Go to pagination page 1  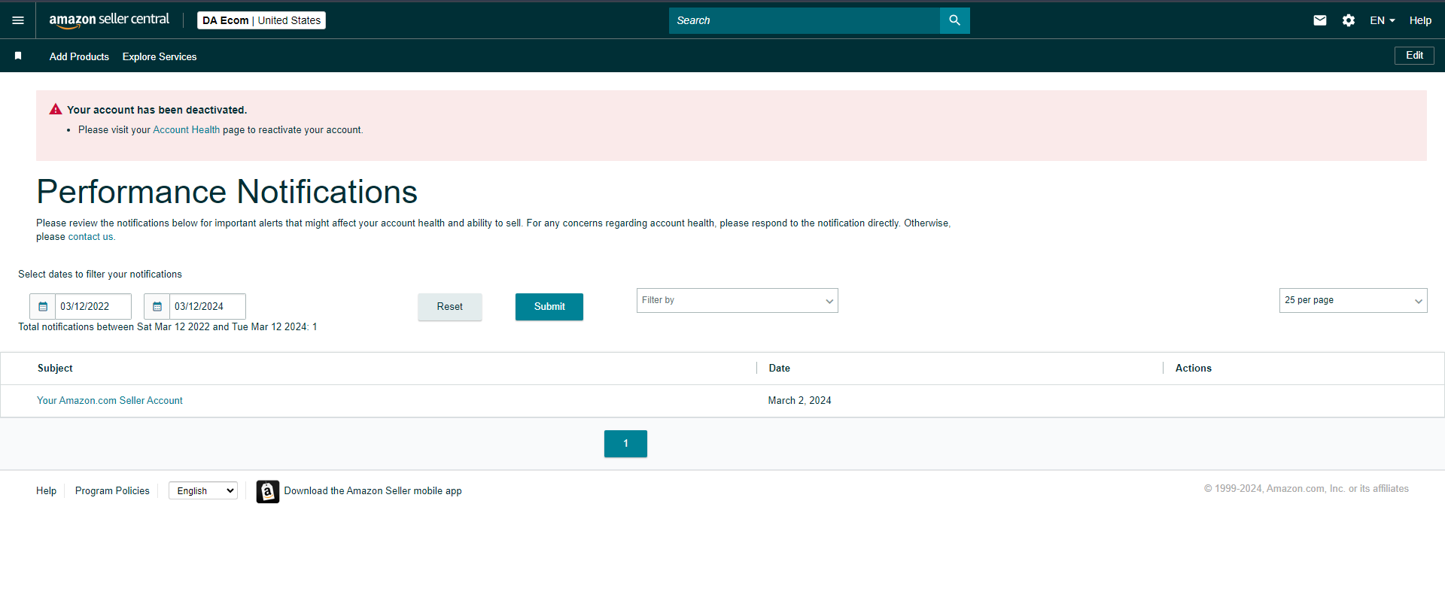(625, 444)
